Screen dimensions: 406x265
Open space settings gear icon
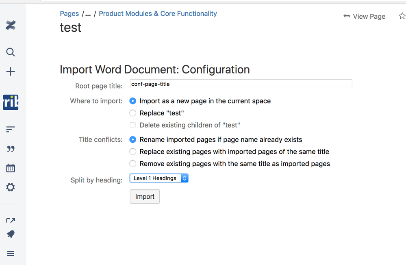coord(11,187)
